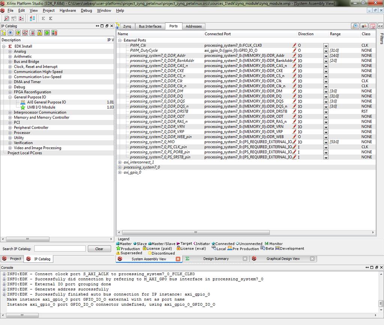Screen dimensions: 384x325
Task: Switch to the Addresses tab
Action: 194,27
